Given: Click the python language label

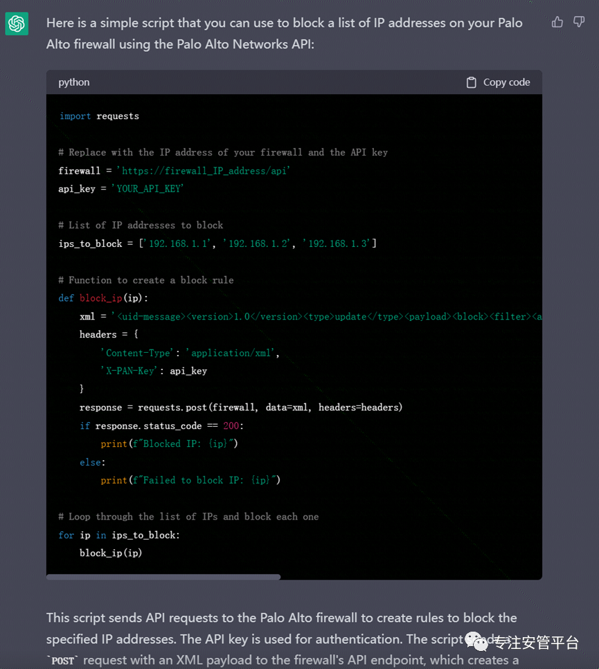Looking at the screenshot, I should pyautogui.click(x=74, y=82).
